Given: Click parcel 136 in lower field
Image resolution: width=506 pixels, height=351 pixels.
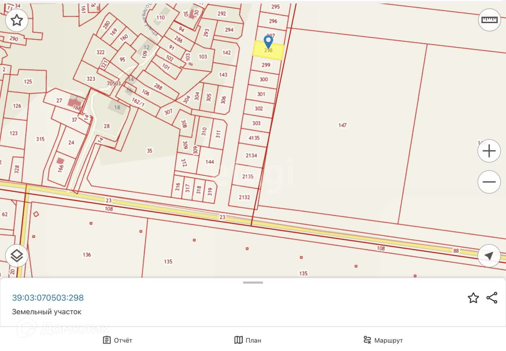Looking at the screenshot, I should click(x=87, y=255).
